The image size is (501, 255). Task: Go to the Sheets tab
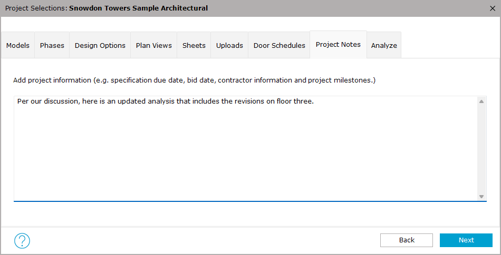[x=194, y=46]
